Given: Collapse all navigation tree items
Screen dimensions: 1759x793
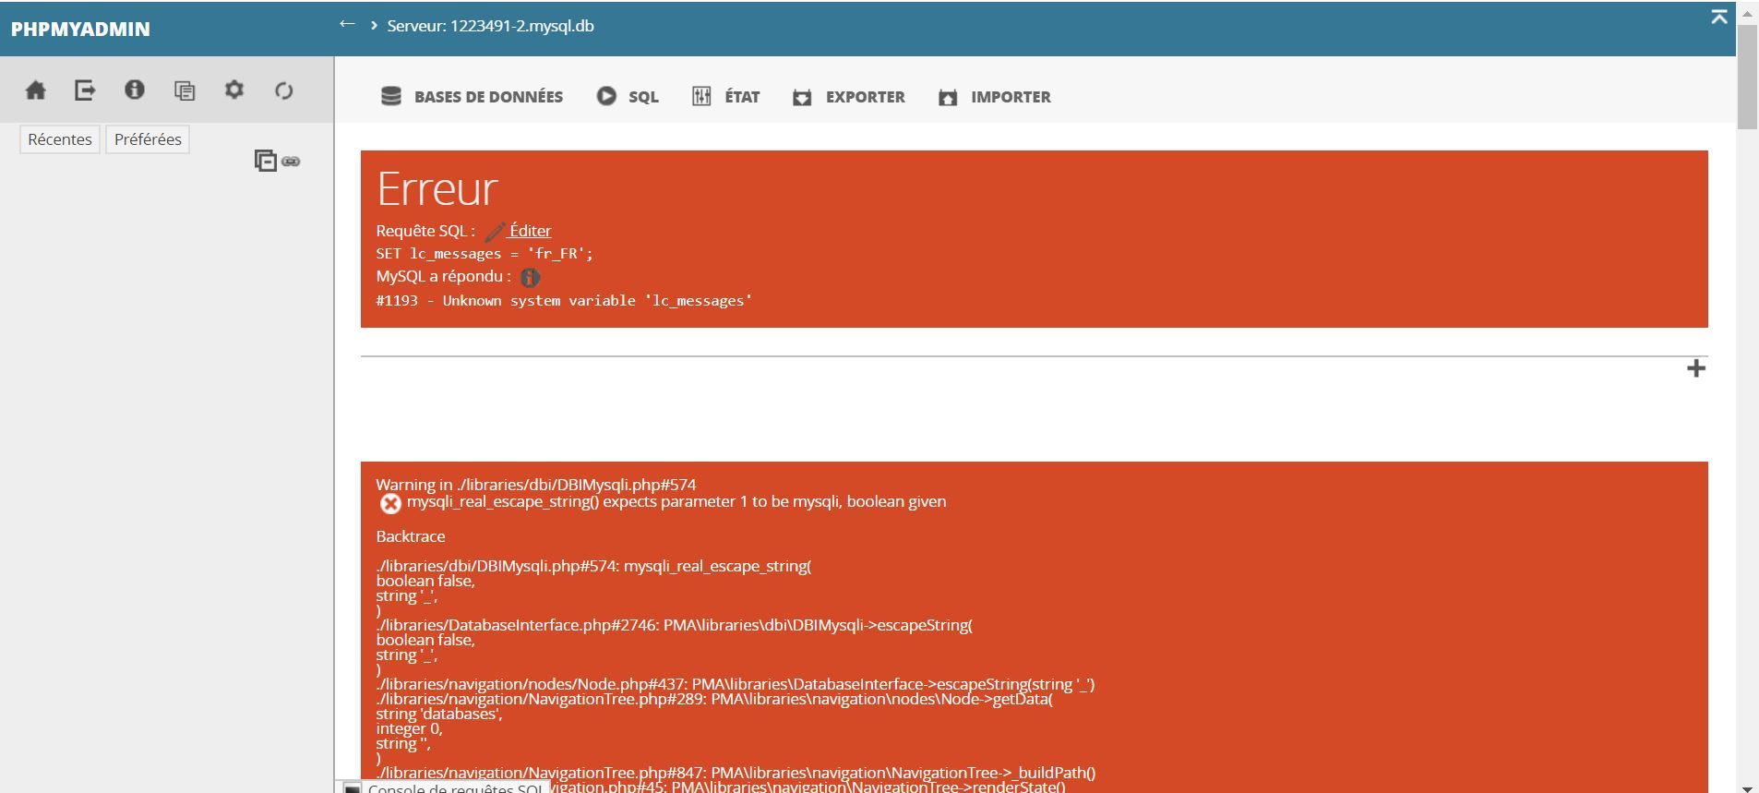Looking at the screenshot, I should (x=265, y=161).
